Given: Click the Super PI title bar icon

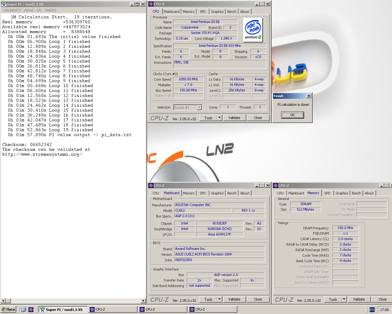Looking at the screenshot, I should pos(4,4).
